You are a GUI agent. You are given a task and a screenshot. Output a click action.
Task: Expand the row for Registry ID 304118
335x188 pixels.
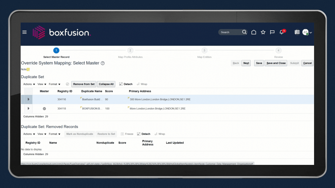[x=28, y=109]
